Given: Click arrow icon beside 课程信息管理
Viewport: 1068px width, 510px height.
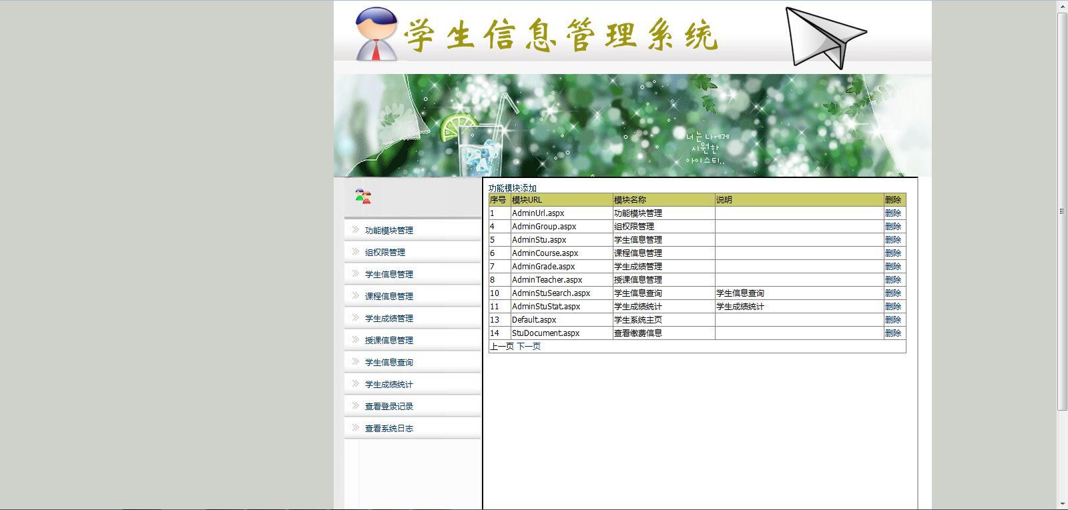Looking at the screenshot, I should pos(355,296).
